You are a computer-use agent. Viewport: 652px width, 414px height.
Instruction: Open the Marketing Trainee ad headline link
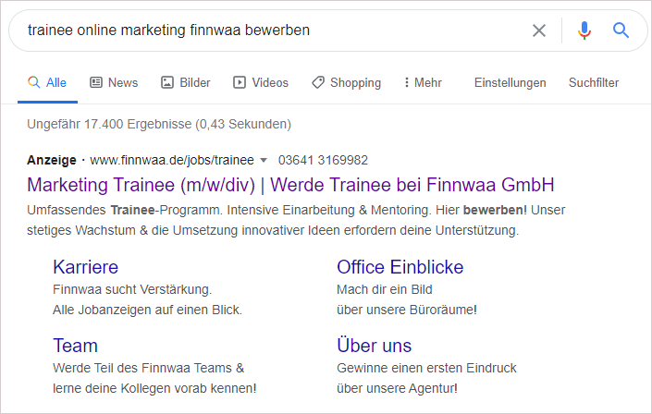pyautogui.click(x=290, y=184)
